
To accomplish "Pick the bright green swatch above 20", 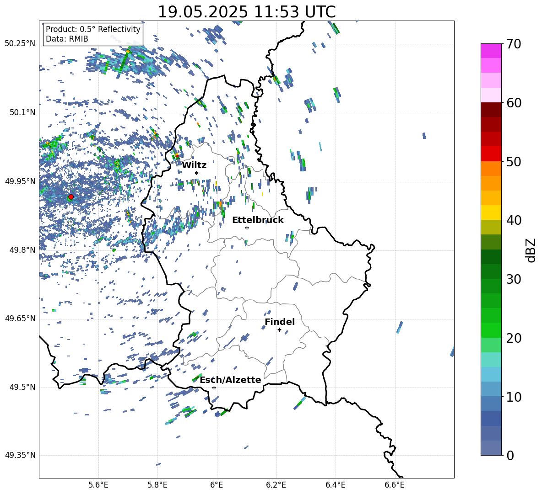I will pos(491,330).
